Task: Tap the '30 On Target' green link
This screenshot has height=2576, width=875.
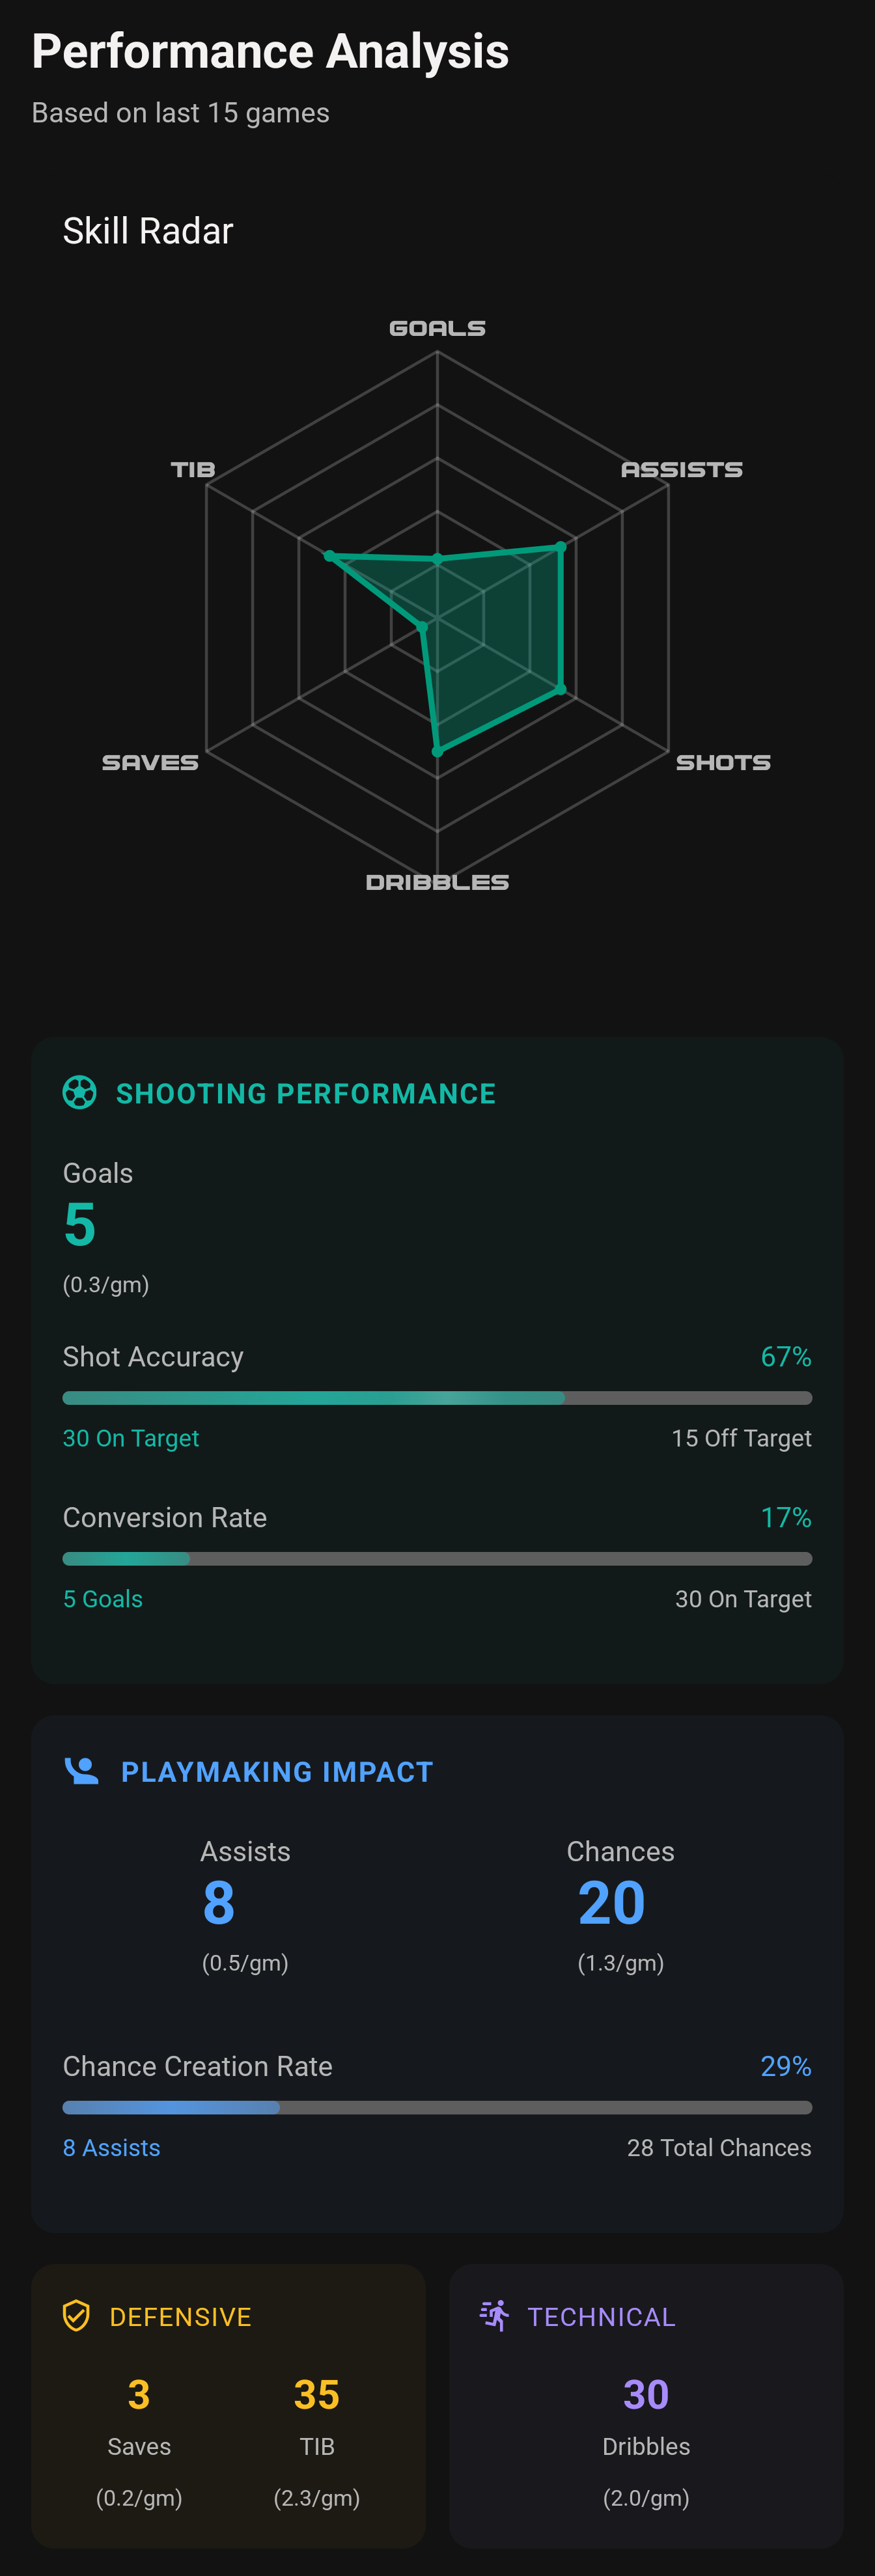Action: [131, 1438]
